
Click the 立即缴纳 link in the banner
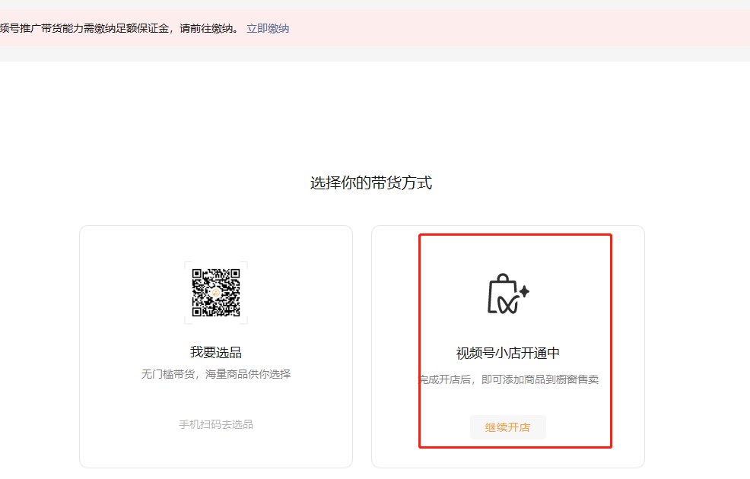pos(268,29)
